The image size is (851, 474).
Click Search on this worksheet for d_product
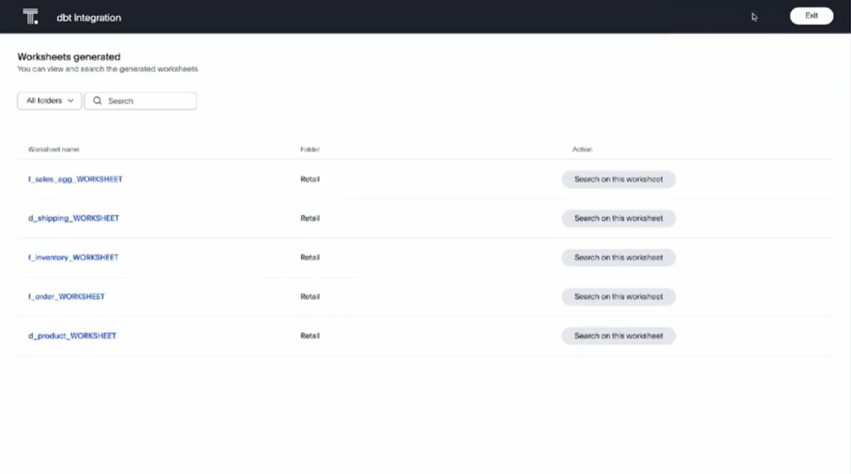pyautogui.click(x=618, y=336)
